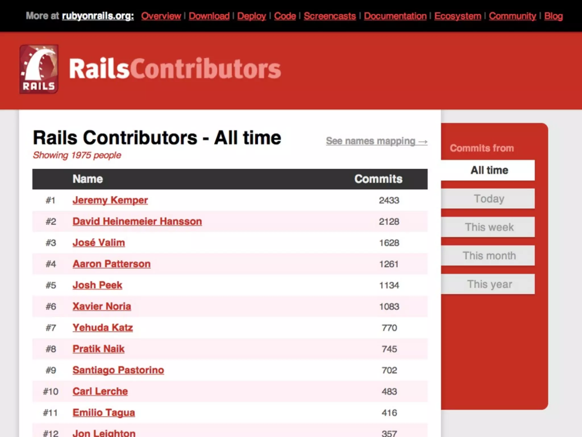Open Santiago Pastorino's contributor link

118,370
